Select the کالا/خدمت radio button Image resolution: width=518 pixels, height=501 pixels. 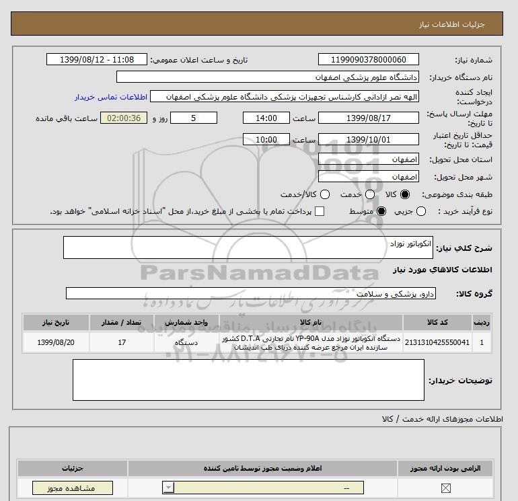pyautogui.click(x=325, y=194)
